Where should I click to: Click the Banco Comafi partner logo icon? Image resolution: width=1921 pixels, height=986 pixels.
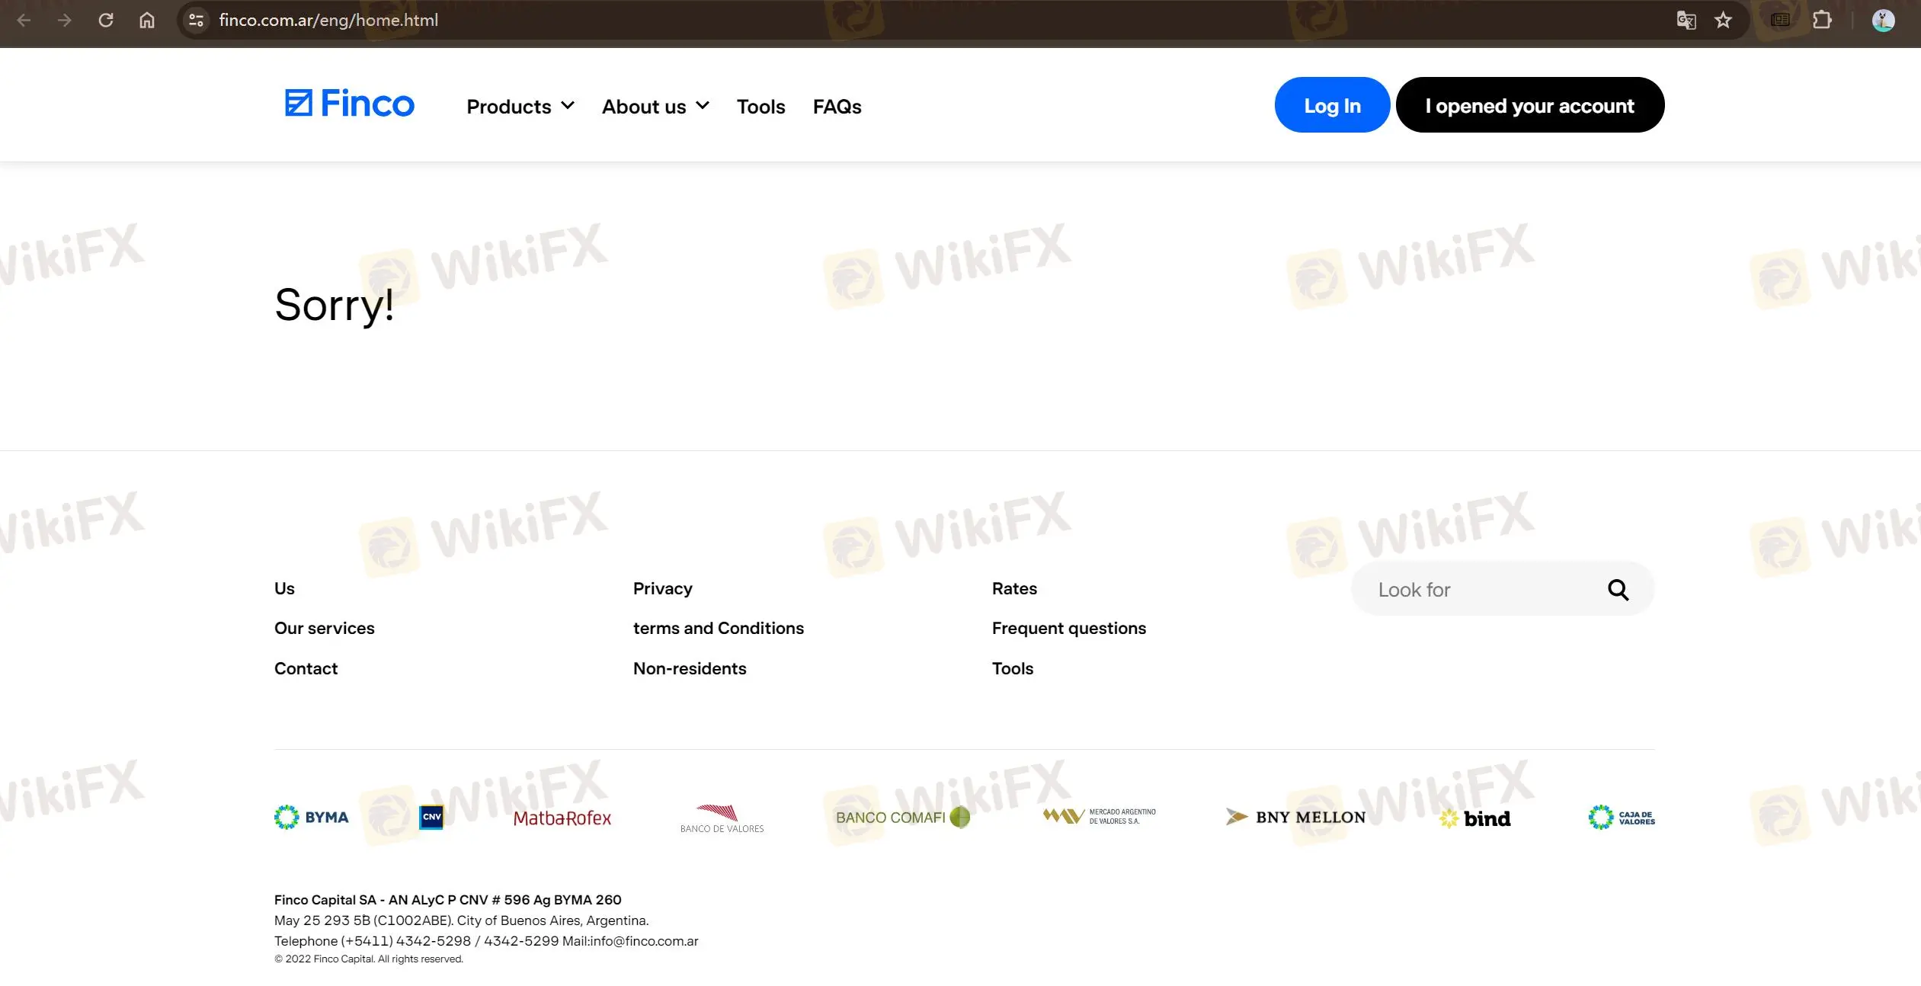point(903,815)
